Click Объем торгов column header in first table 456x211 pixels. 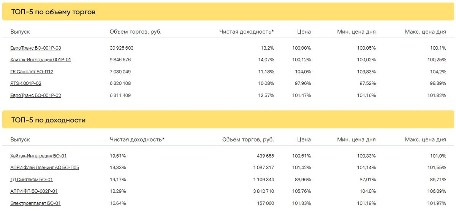pyautogui.click(x=135, y=32)
